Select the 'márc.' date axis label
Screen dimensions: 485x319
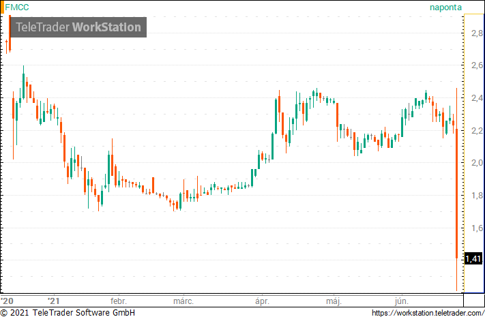(x=183, y=301)
